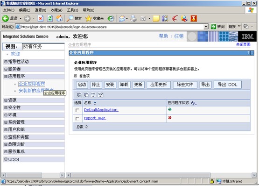Click the 停止 button
The image size is (259, 186).
pos(96,85)
